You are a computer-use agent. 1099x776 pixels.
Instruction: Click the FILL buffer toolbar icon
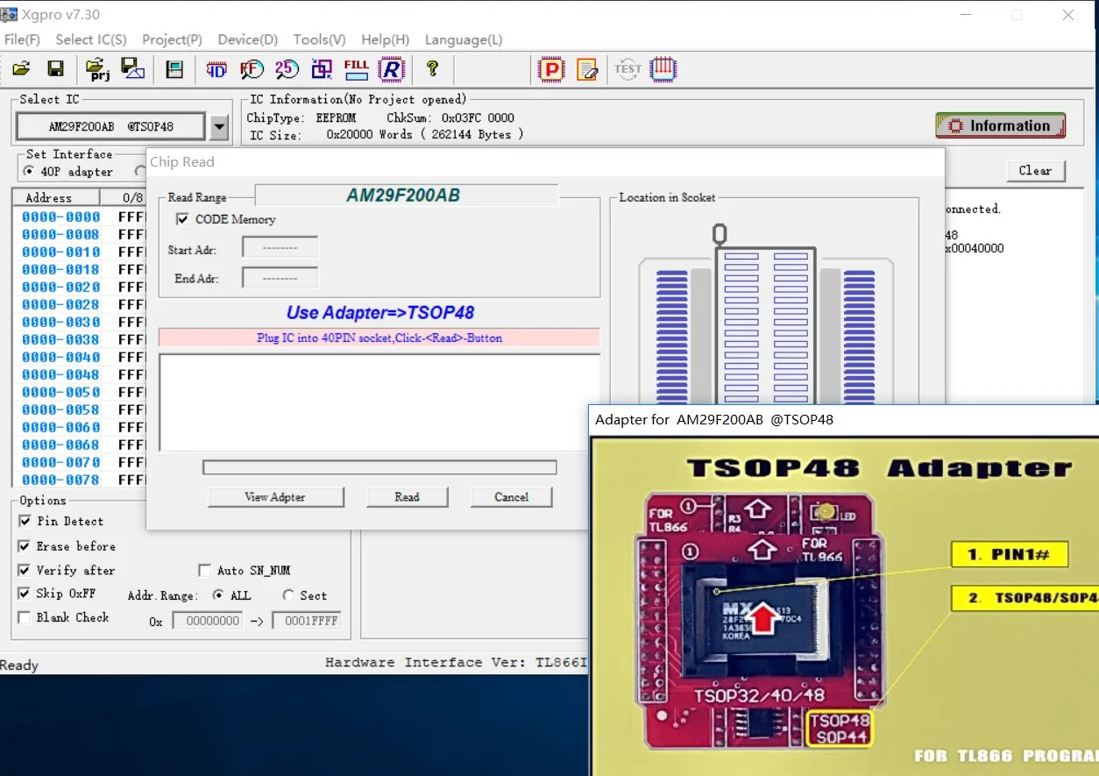click(x=356, y=69)
